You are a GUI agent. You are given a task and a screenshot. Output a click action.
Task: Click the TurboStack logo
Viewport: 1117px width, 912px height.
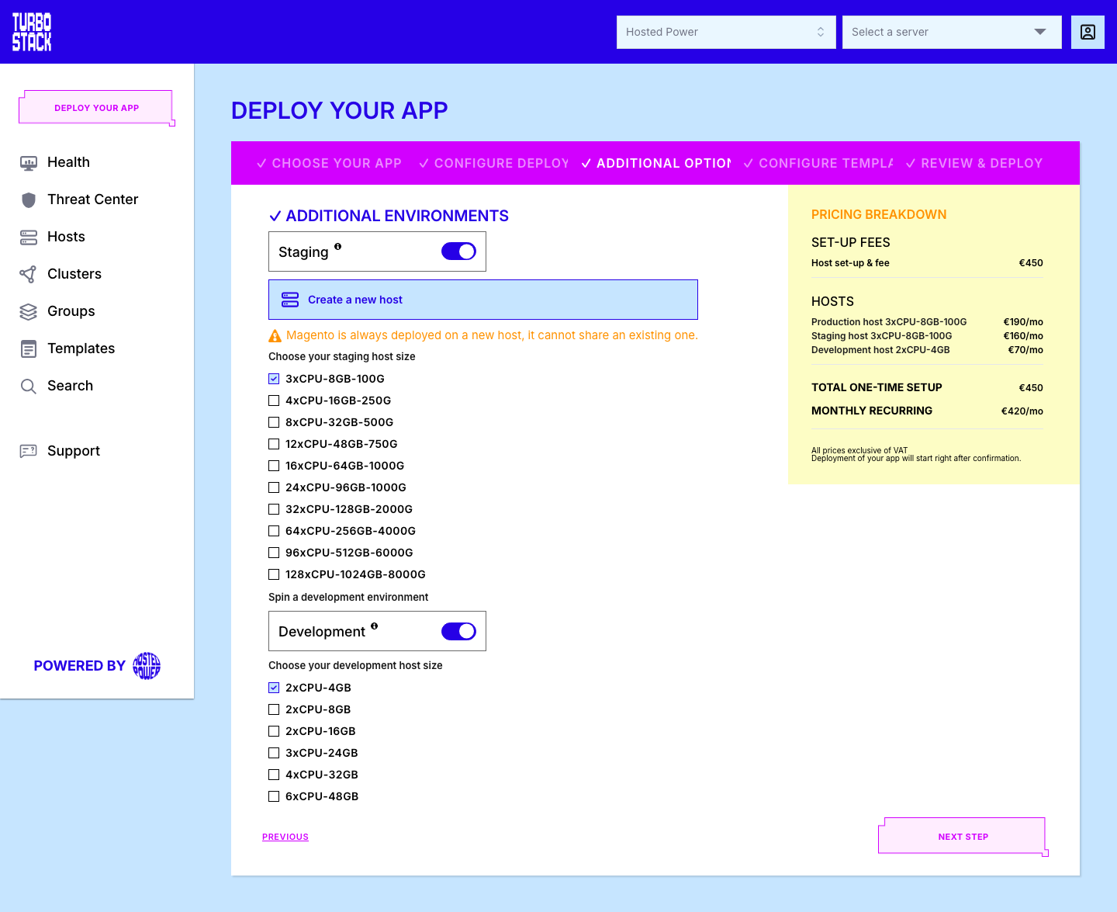[32, 32]
